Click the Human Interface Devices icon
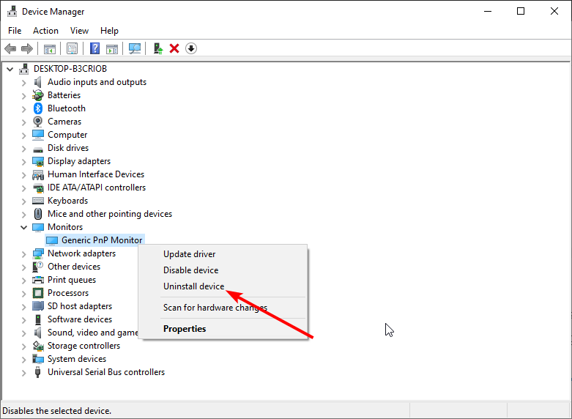Image resolution: width=572 pixels, height=419 pixels. pos(38,175)
